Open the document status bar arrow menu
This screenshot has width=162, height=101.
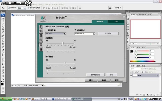42,85
